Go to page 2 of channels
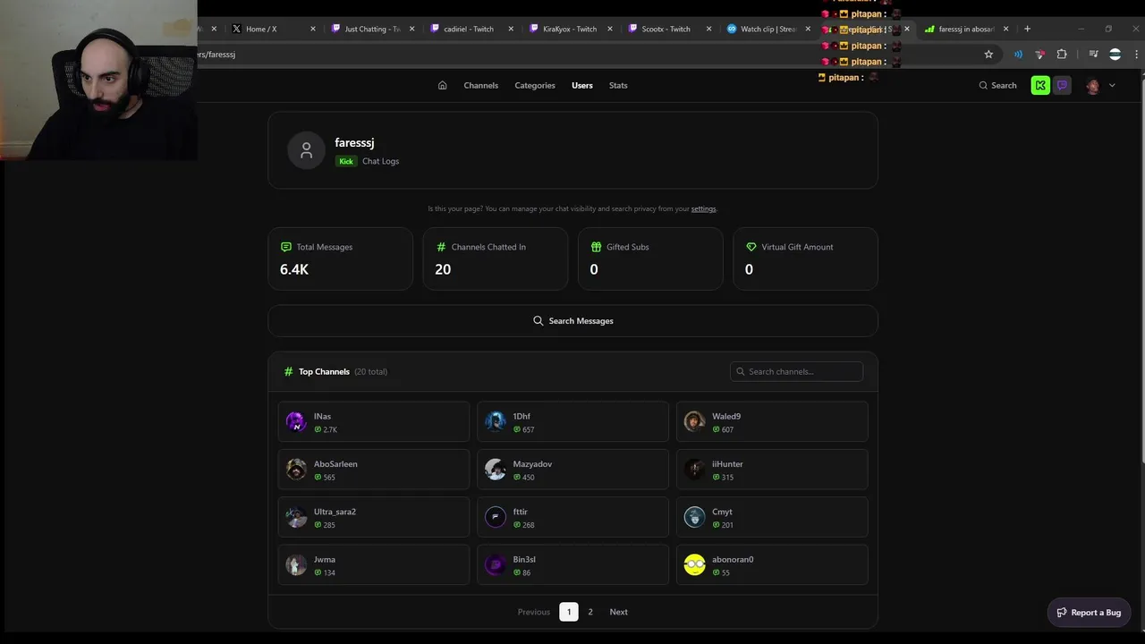1145x644 pixels. coord(590,612)
